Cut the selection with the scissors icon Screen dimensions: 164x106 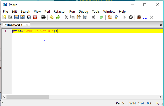coord(66,17)
